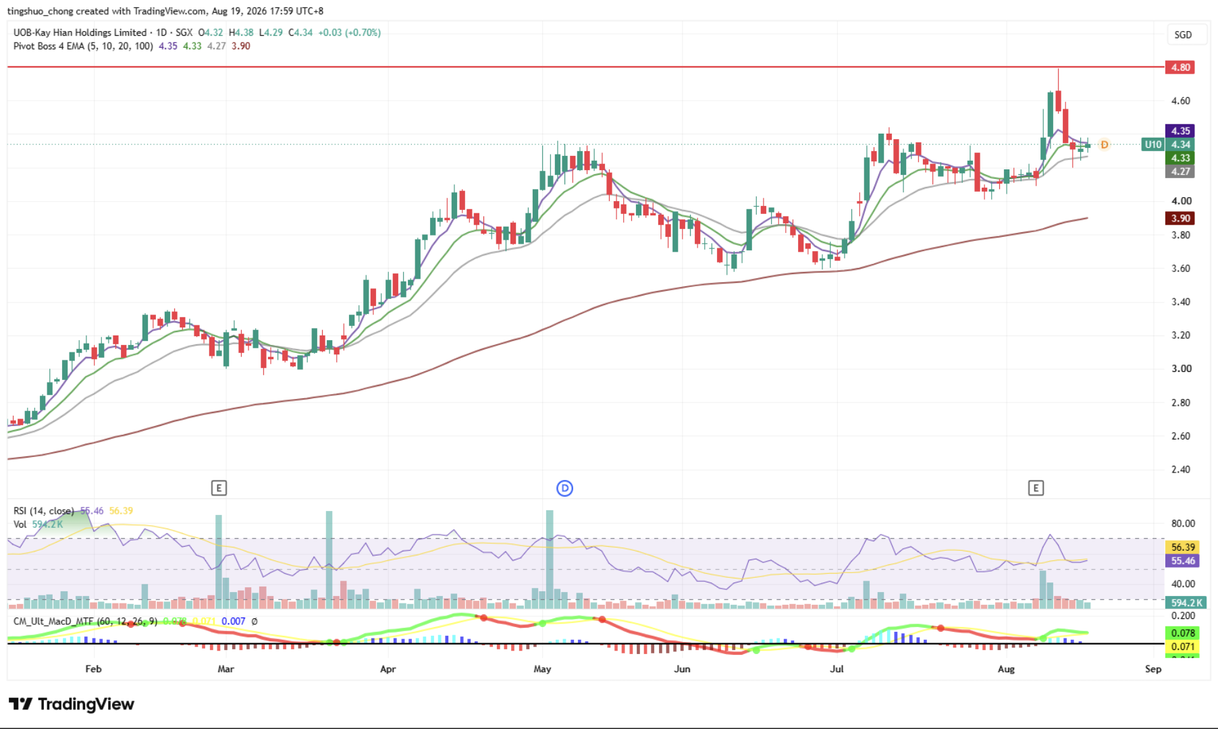Click the header text with TradingView.com attribution
The height and width of the screenshot is (729, 1218).
[165, 11]
